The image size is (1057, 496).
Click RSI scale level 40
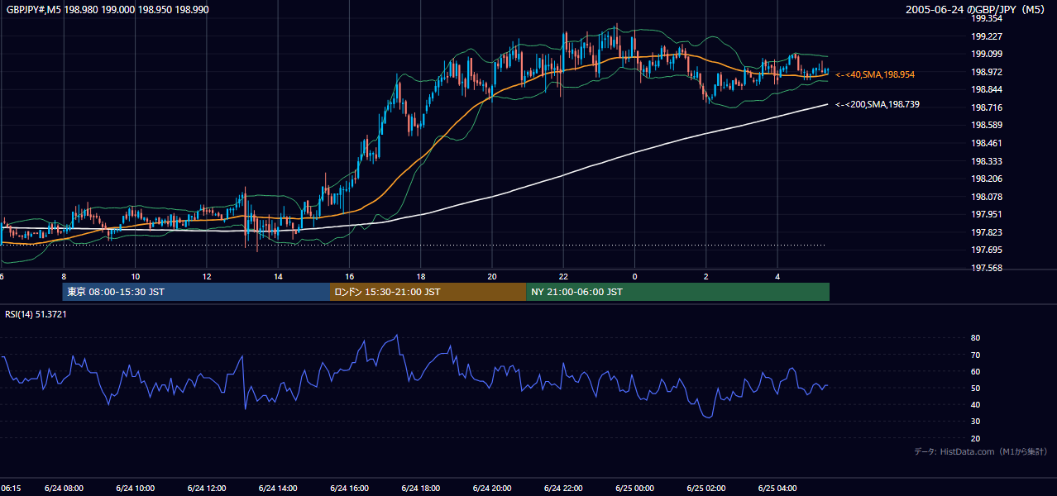pyautogui.click(x=975, y=404)
